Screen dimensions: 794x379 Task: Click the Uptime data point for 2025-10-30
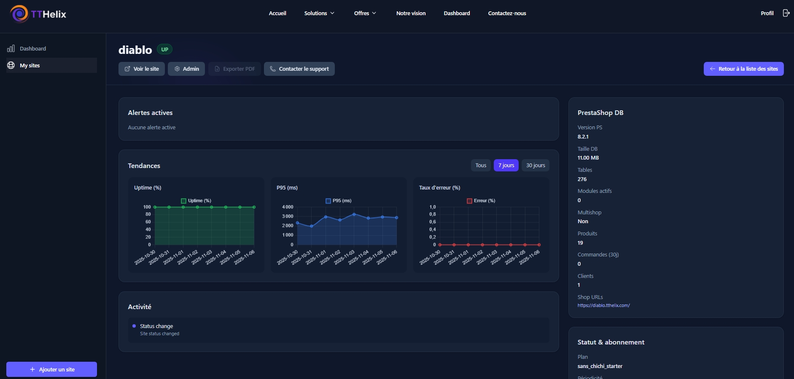155,207
